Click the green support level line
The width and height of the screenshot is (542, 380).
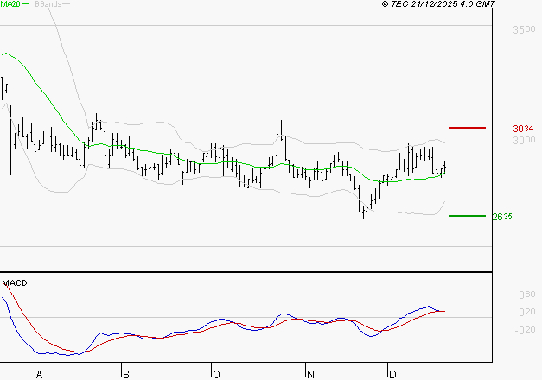click(467, 216)
